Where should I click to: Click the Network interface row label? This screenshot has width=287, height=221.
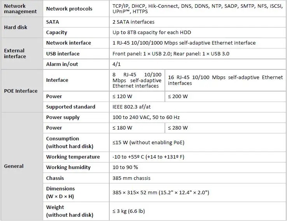[68, 43]
